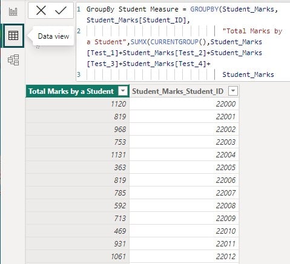Image resolution: width=290 pixels, height=264 pixels.
Task: Select the cell with value 968
Action: point(77,130)
